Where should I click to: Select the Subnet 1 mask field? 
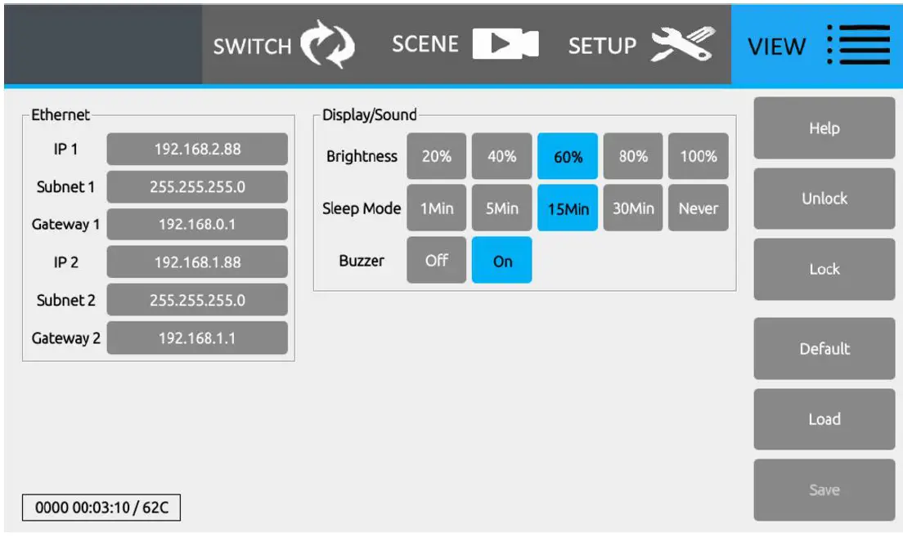(197, 187)
